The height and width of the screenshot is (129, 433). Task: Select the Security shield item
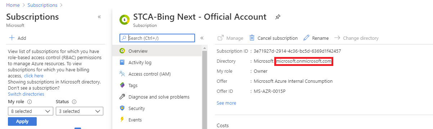tap(122, 108)
